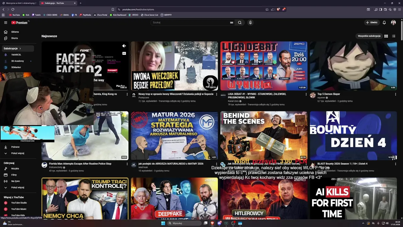This screenshot has height=227, width=403.
Task: Click the Brave Rewards triangle icon
Action: pos(284,9)
